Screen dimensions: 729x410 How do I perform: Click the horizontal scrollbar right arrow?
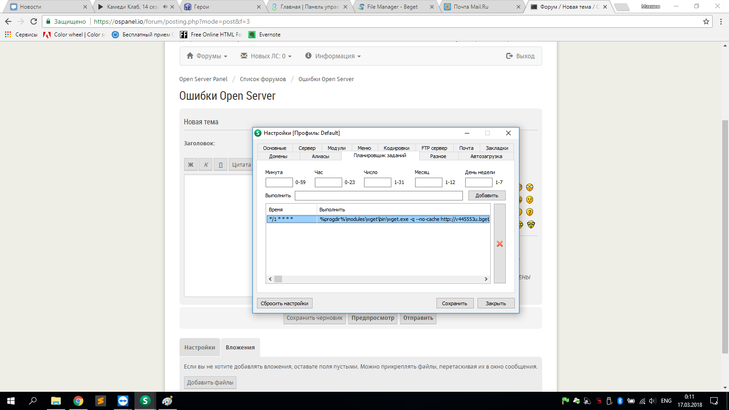click(x=486, y=279)
